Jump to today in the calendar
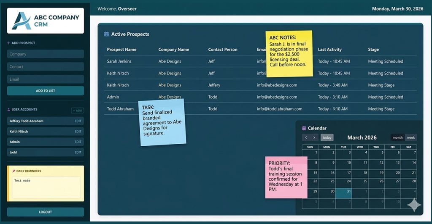This screenshot has height=224, width=432. coord(327,137)
